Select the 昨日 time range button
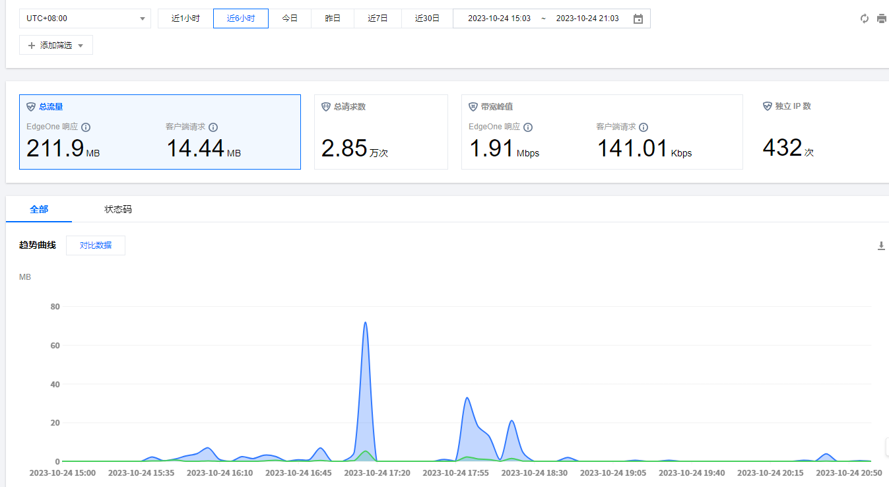 333,18
